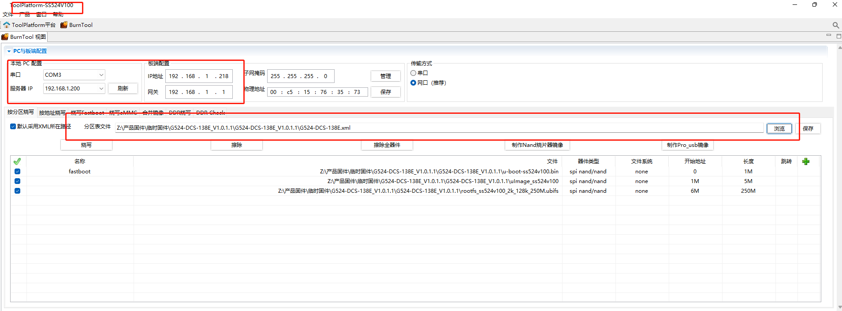842x311 pixels.
Task: Click the 5M length cell
Action: click(749, 181)
